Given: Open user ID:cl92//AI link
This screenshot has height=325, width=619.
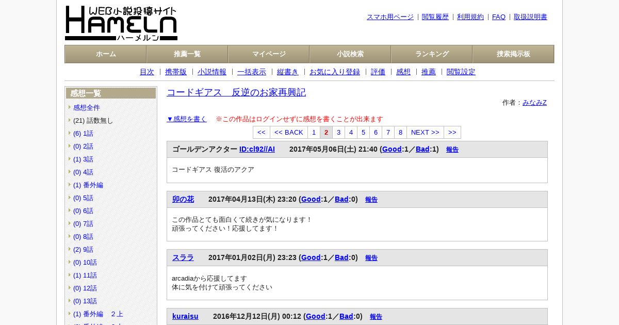Looking at the screenshot, I should click(x=257, y=149).
